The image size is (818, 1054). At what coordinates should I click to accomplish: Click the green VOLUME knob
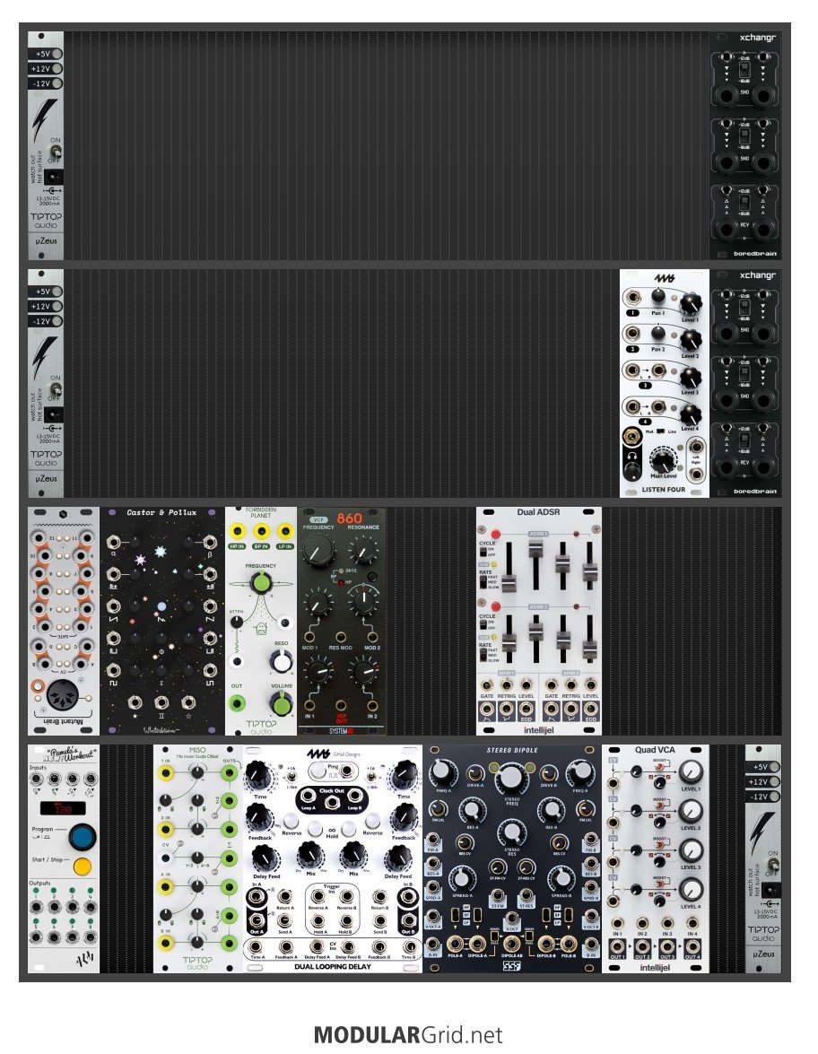(x=282, y=704)
